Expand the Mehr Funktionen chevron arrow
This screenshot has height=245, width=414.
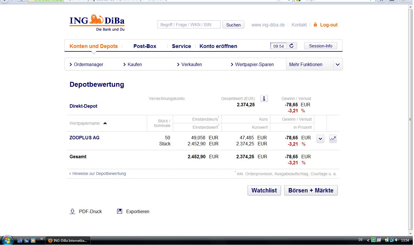[x=338, y=65]
